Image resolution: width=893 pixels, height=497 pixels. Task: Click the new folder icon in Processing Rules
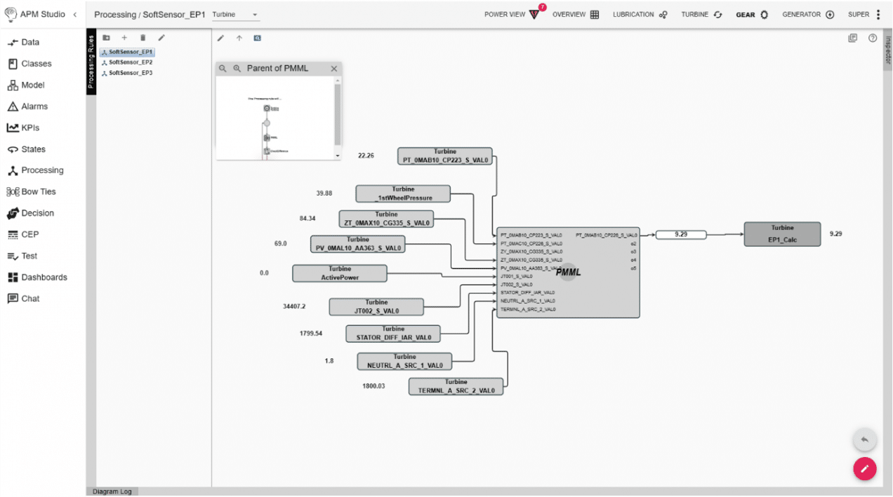(x=106, y=38)
